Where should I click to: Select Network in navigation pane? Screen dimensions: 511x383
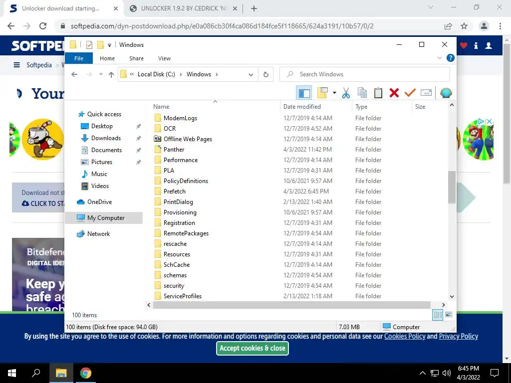tap(98, 234)
